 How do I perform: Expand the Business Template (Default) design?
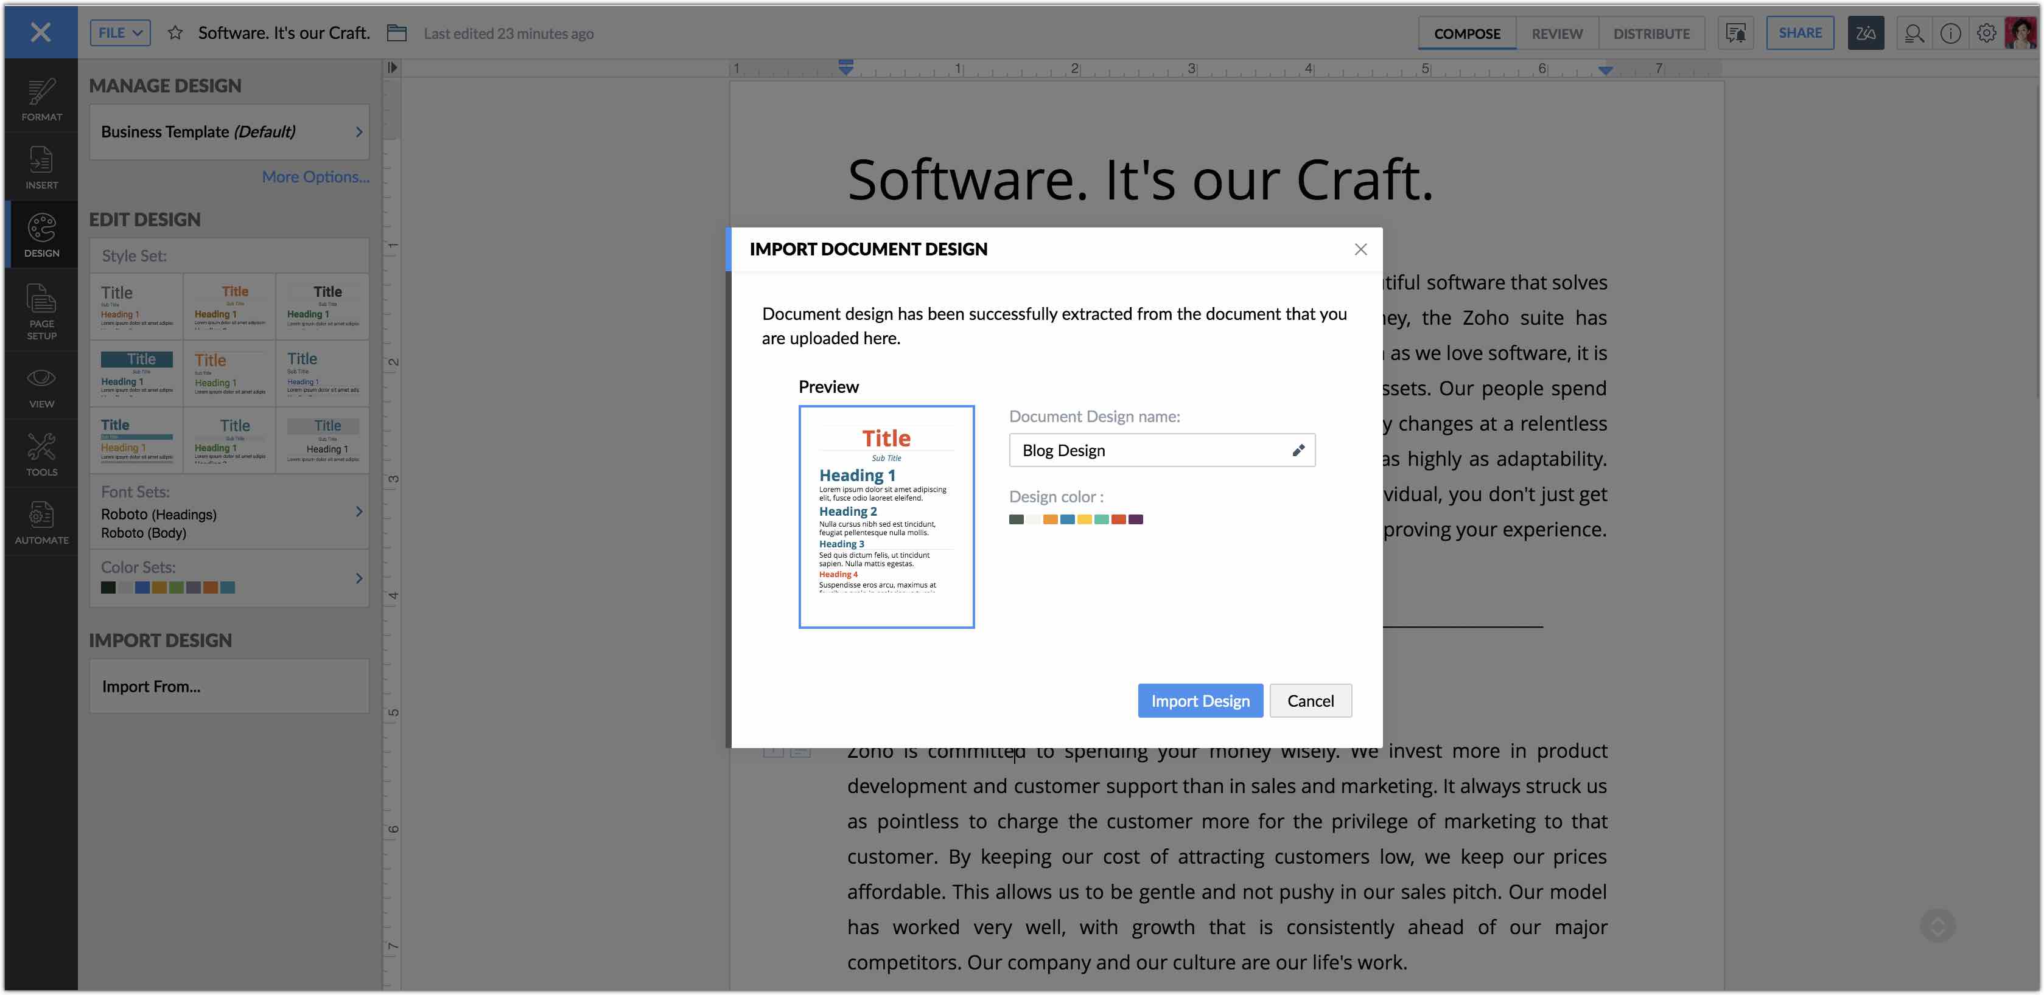[x=359, y=133]
